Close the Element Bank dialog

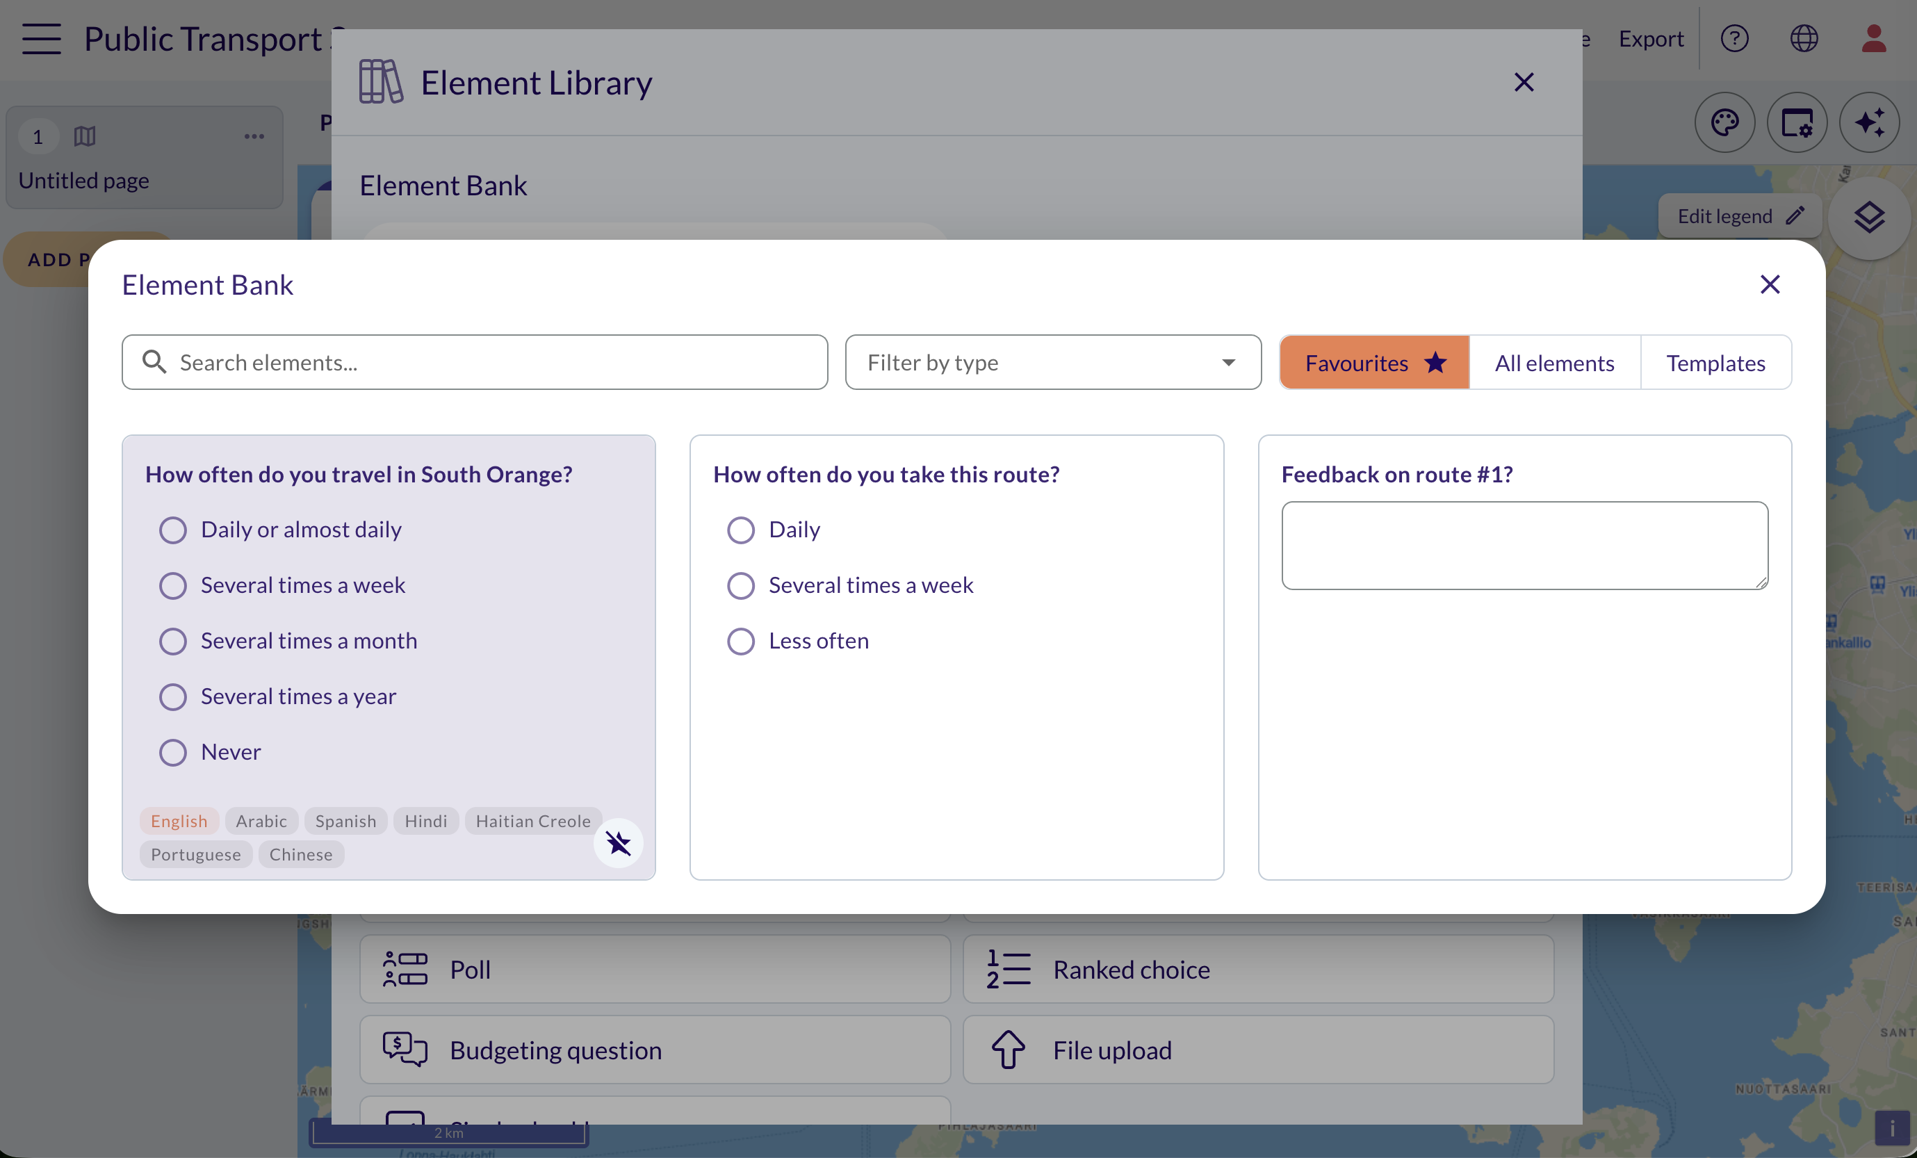pyautogui.click(x=1769, y=285)
